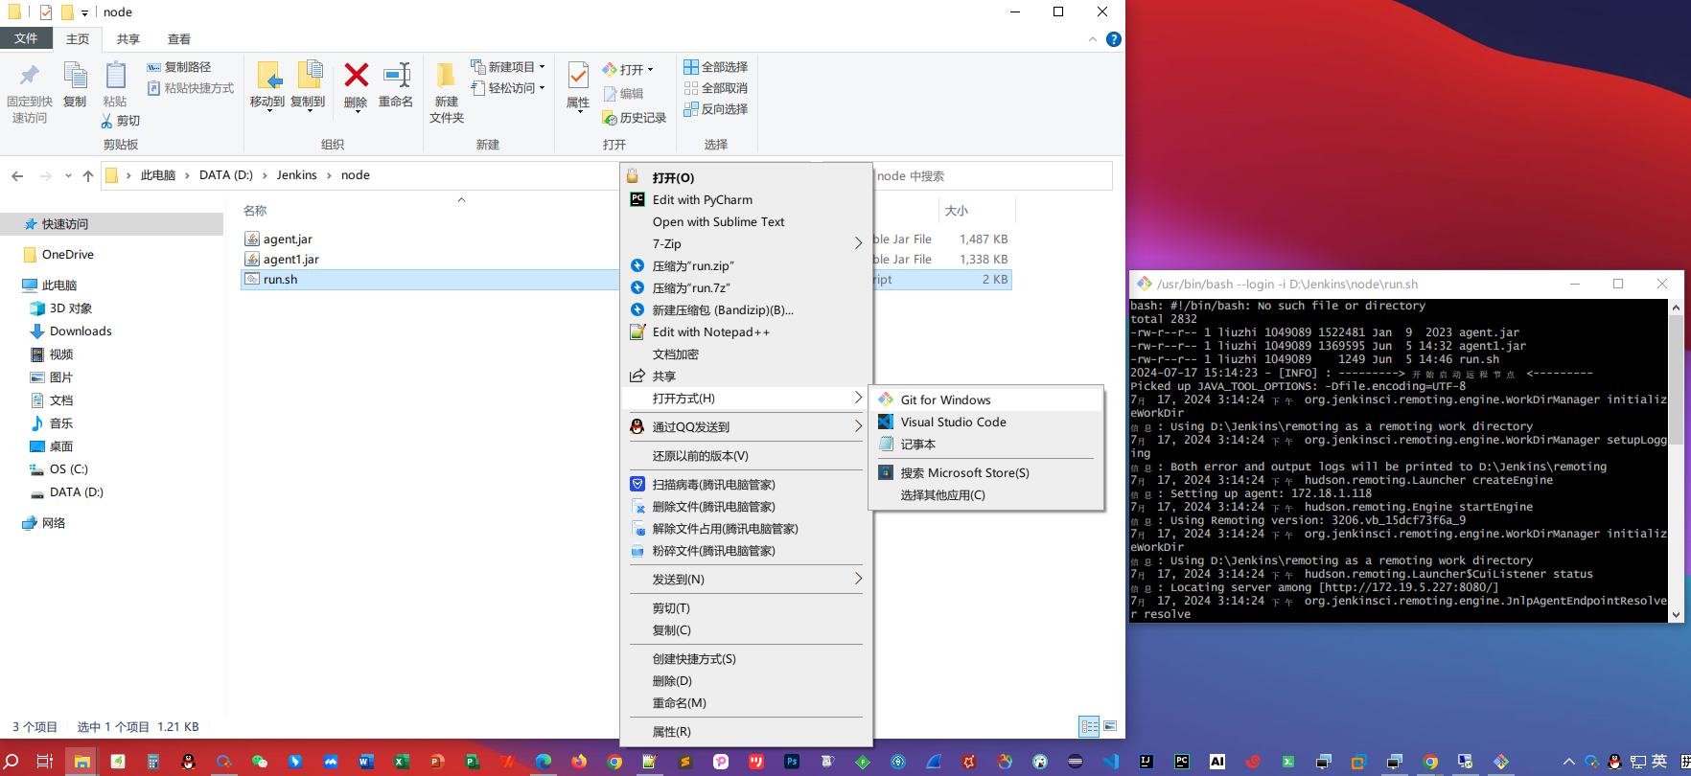The height and width of the screenshot is (776, 1691).
Task: Open Firefox from the taskbar
Action: pos(579,762)
